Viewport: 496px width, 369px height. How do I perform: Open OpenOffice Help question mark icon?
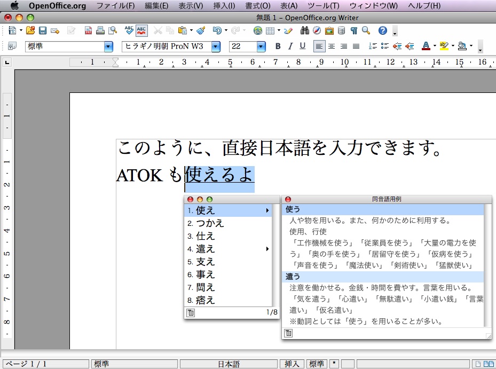click(382, 30)
